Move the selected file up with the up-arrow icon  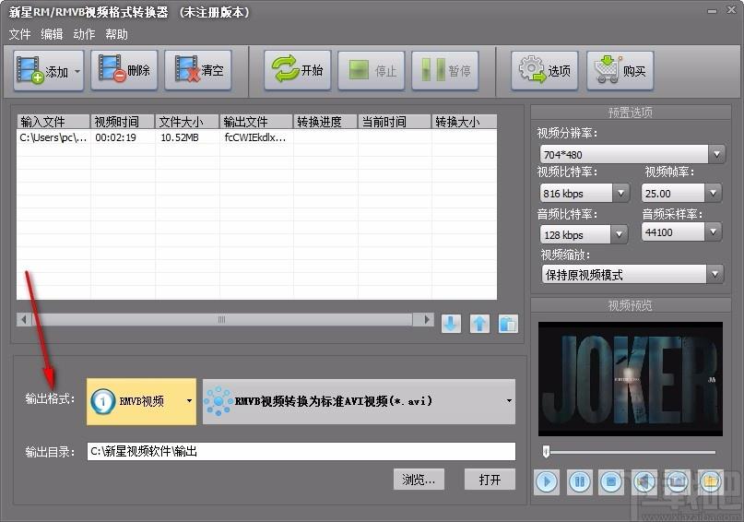tap(479, 324)
